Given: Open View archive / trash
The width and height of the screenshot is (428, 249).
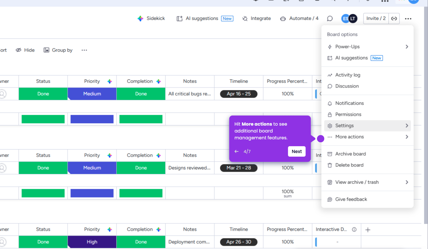Looking at the screenshot, I should pos(368,182).
